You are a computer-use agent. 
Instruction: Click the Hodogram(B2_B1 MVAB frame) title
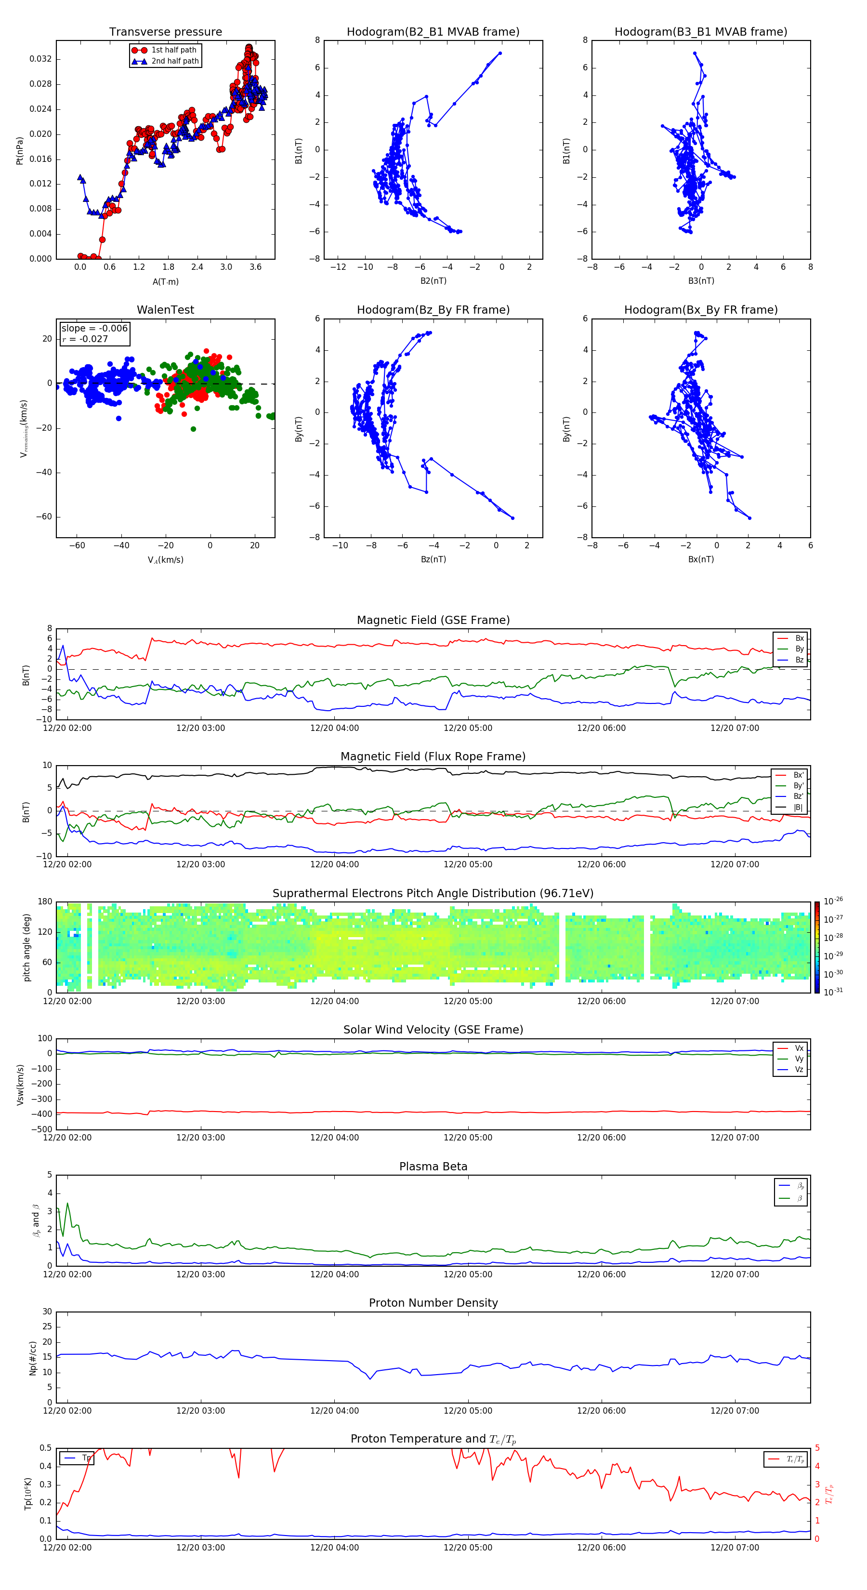433,32
